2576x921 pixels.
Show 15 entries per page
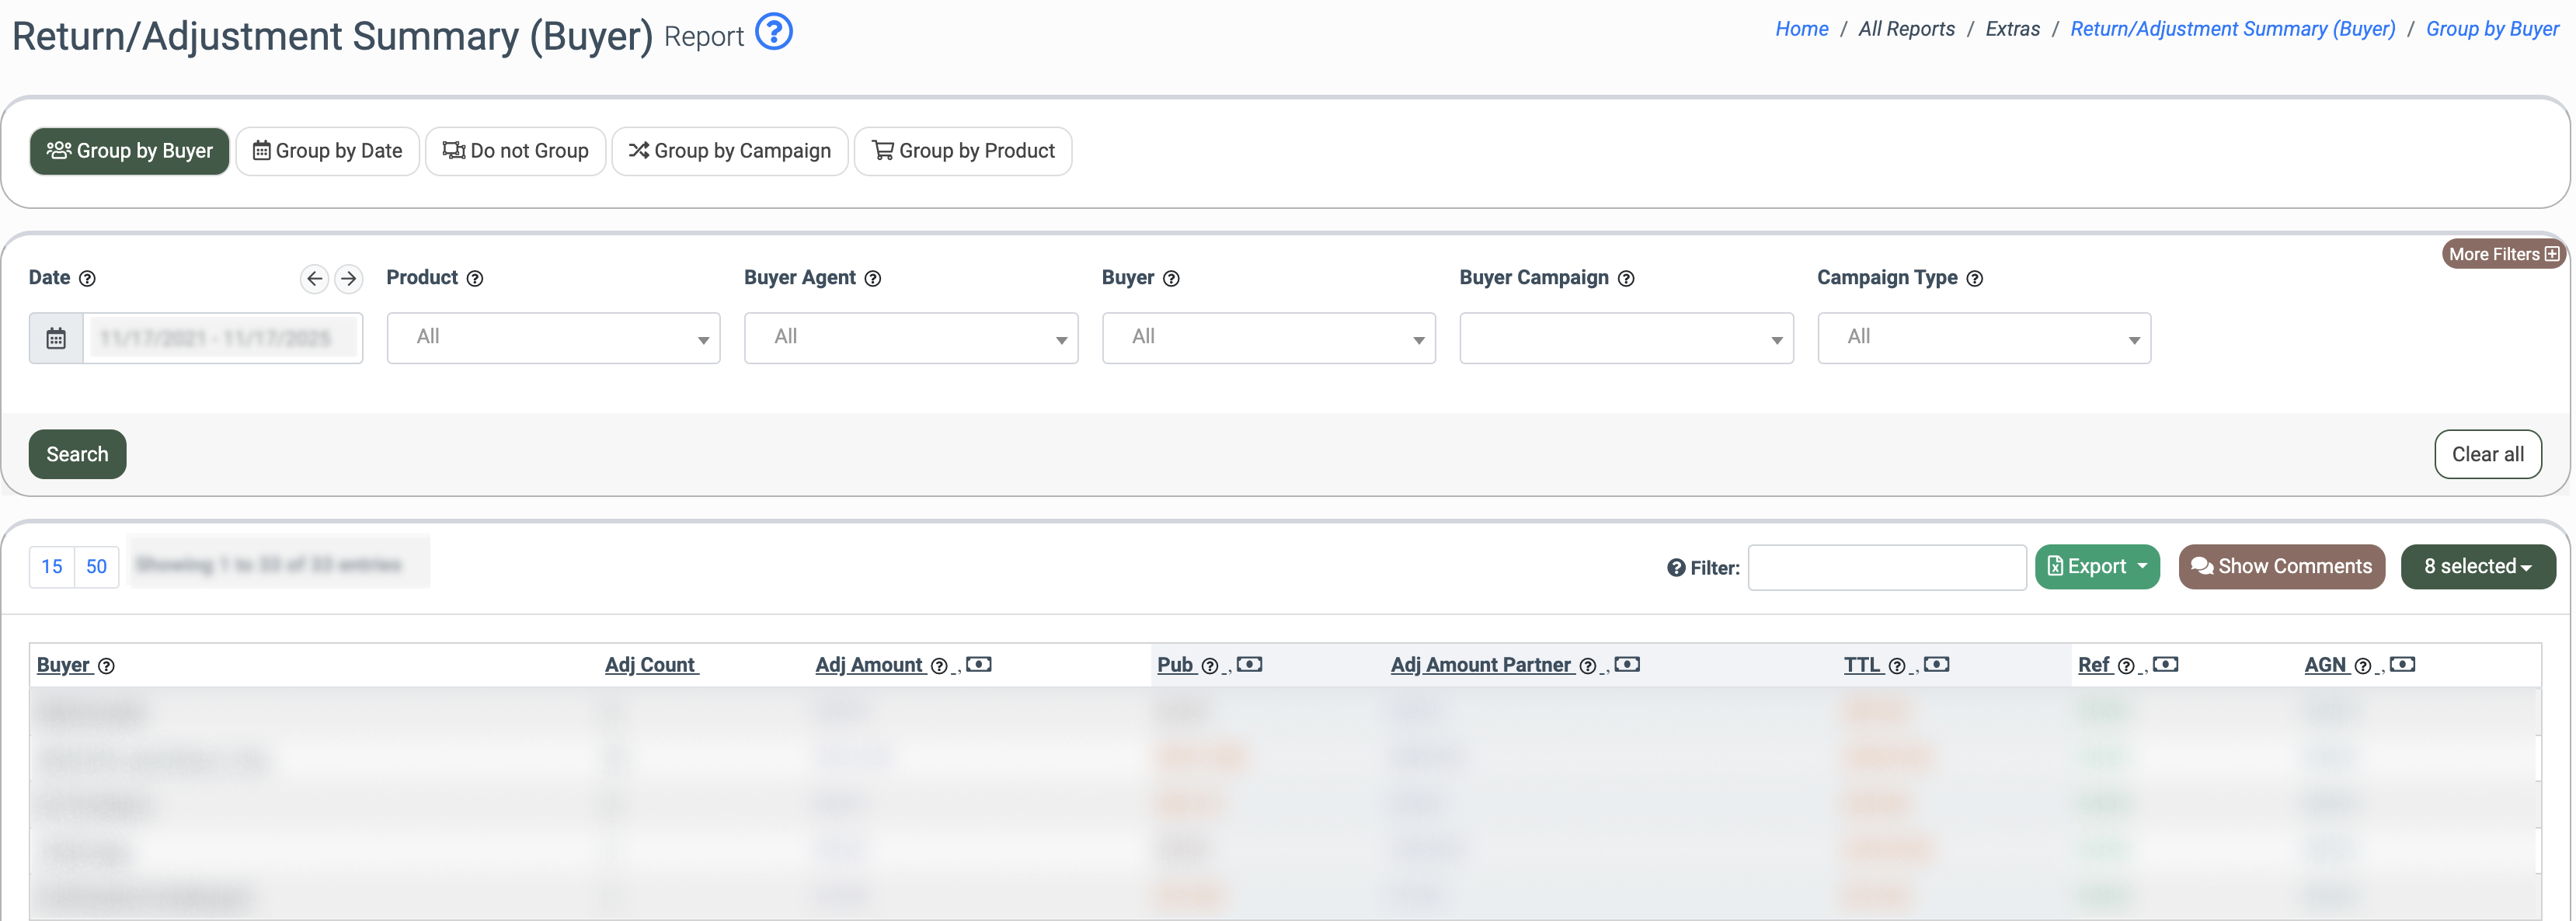tap(52, 567)
